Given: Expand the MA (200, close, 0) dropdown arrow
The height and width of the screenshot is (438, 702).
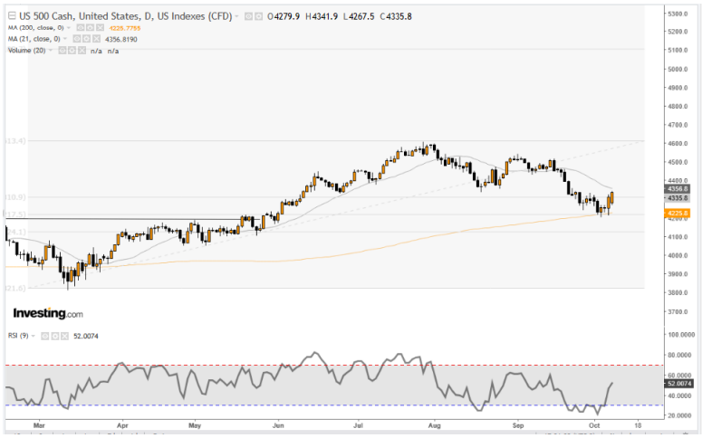Looking at the screenshot, I should (x=67, y=28).
